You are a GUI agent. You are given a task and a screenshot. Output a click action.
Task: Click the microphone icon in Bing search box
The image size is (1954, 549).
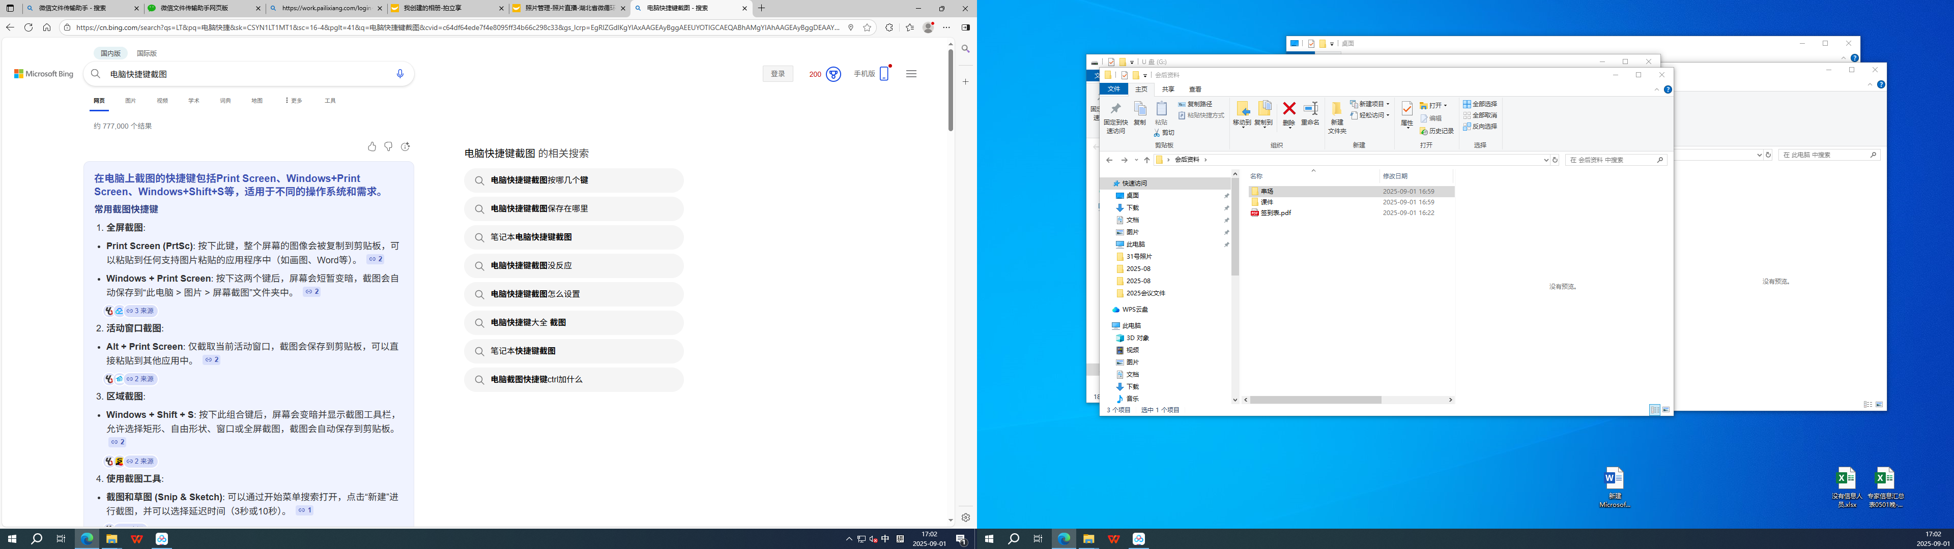pyautogui.click(x=400, y=74)
